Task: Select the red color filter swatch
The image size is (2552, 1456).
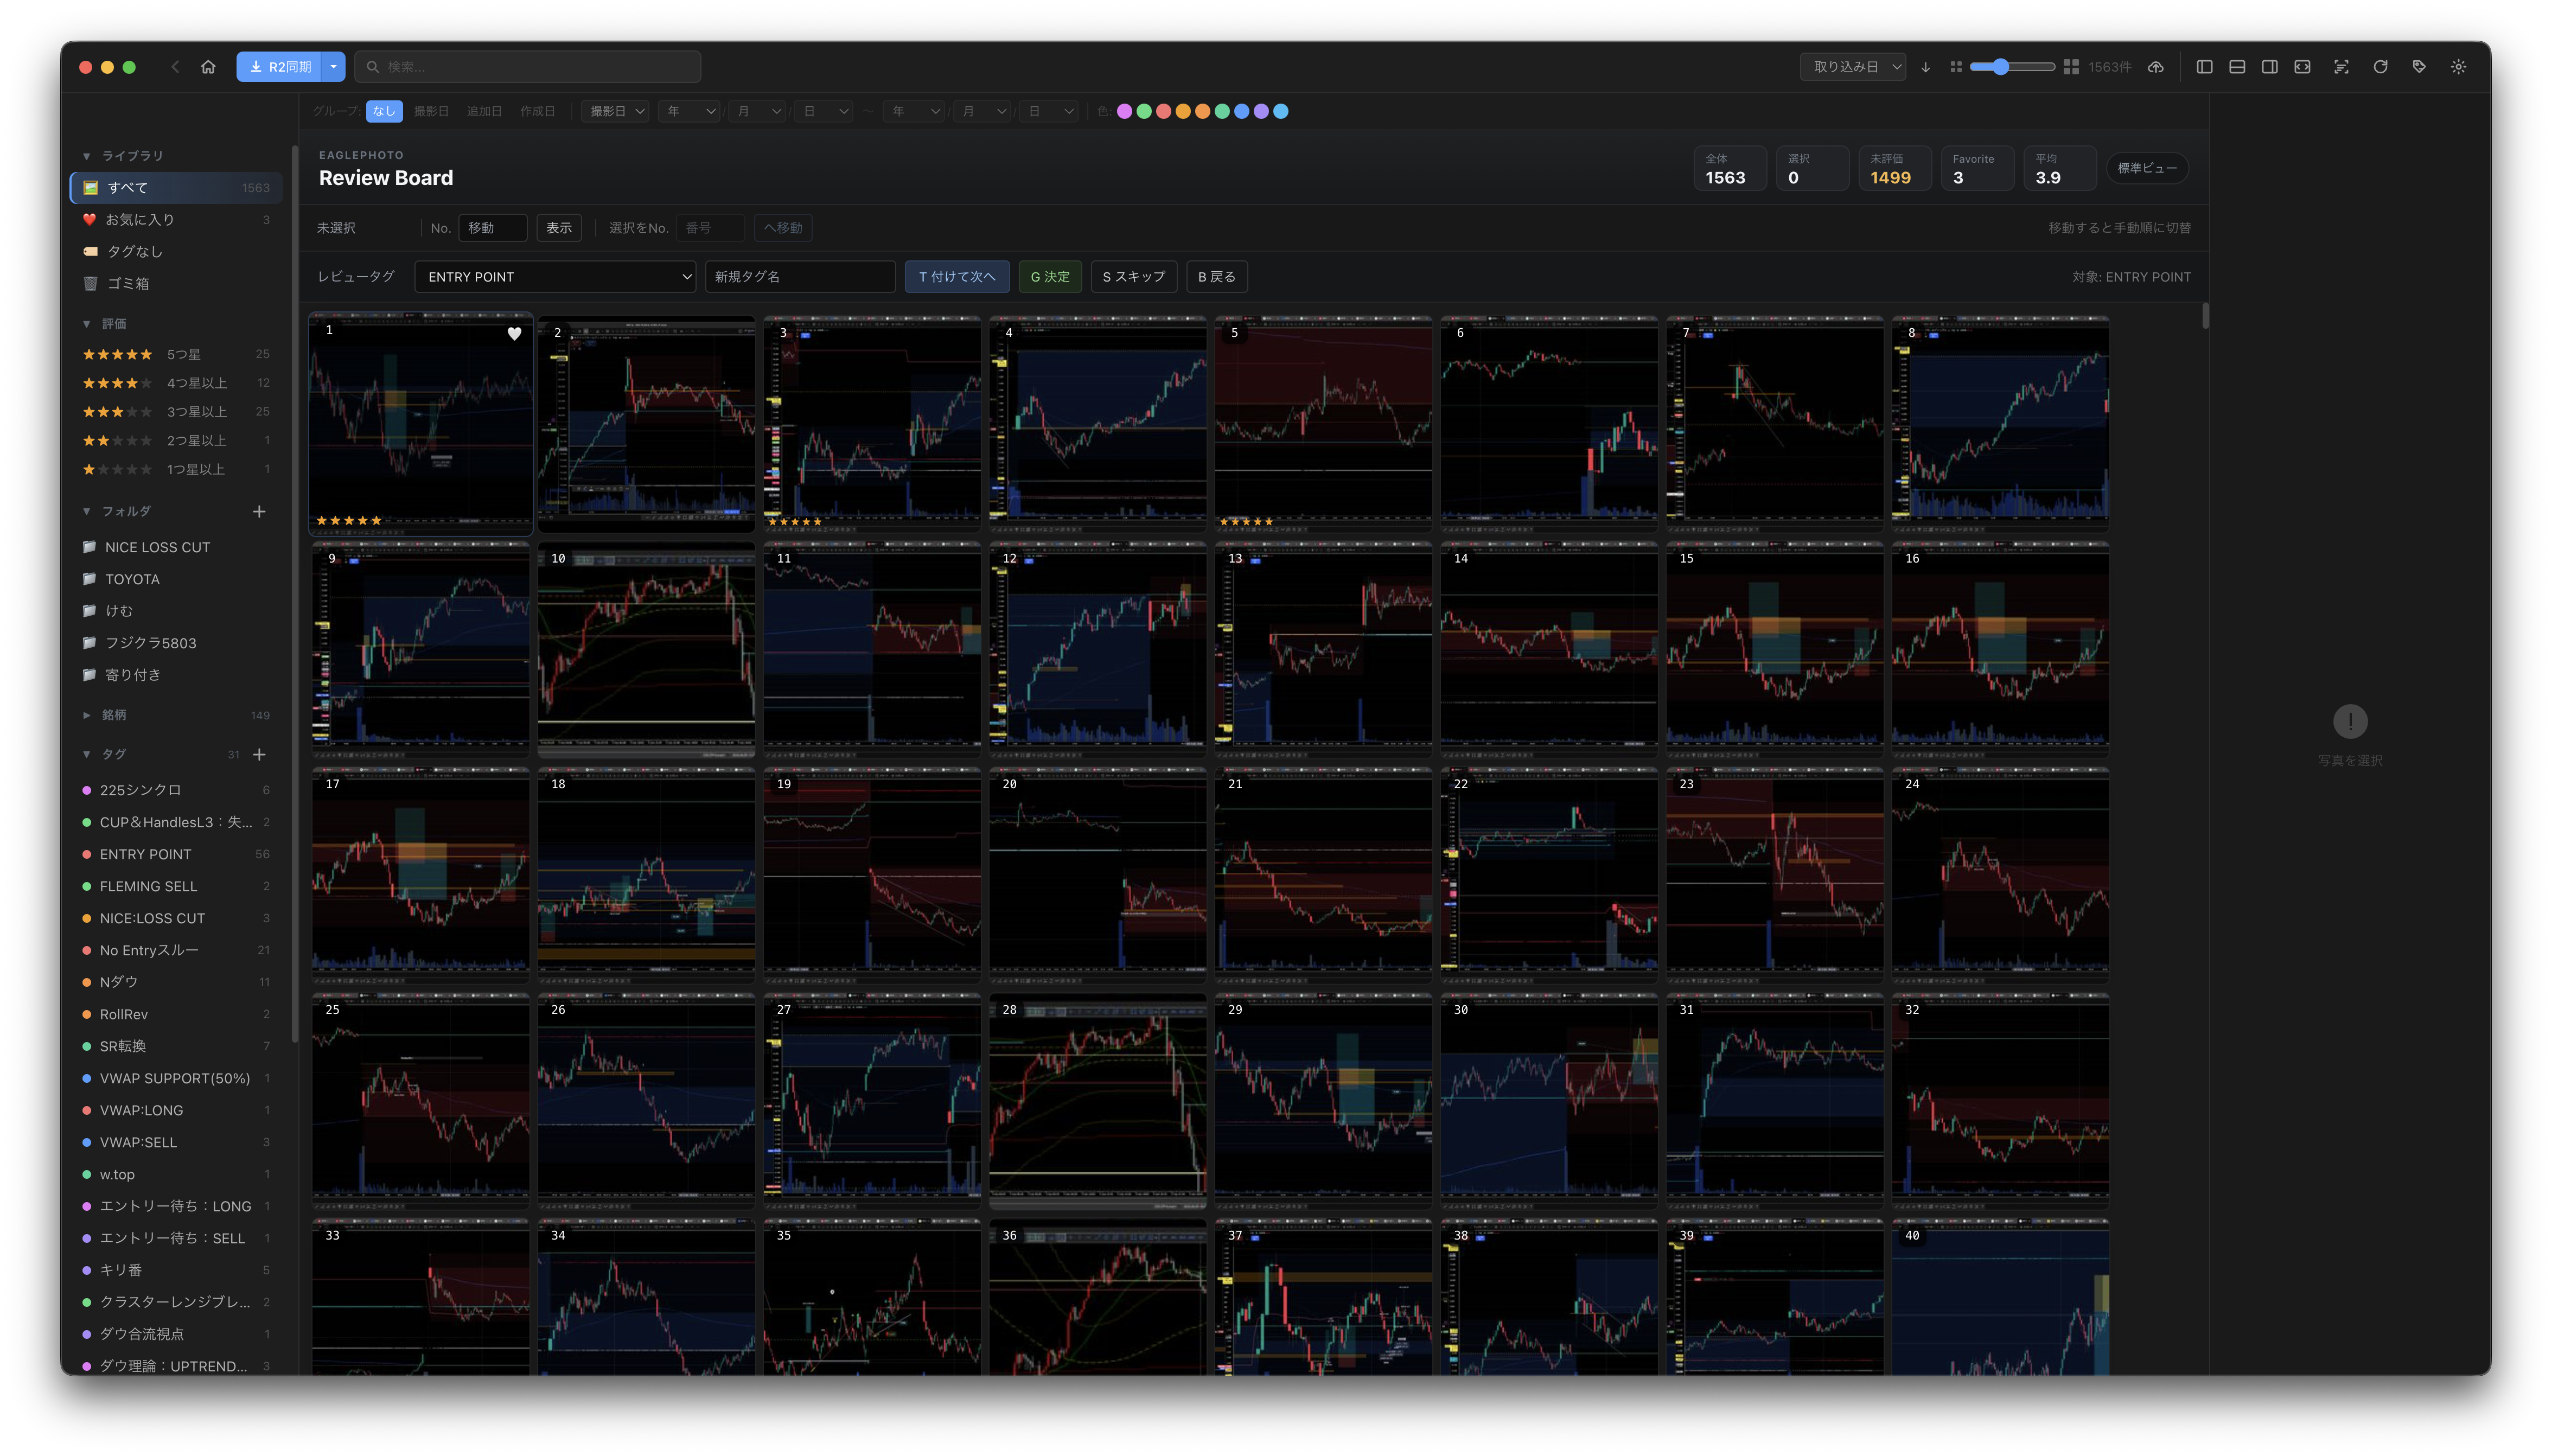Action: [1163, 111]
